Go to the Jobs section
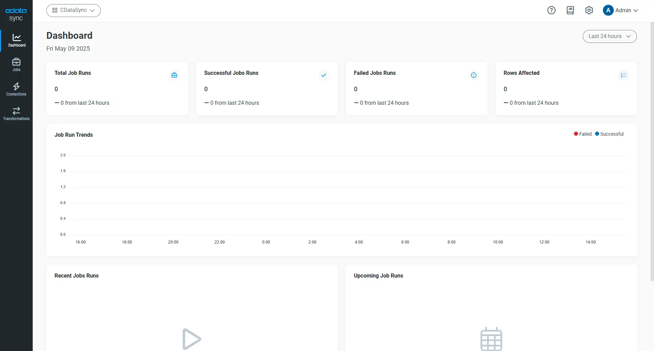The height and width of the screenshot is (351, 654). pos(16,65)
